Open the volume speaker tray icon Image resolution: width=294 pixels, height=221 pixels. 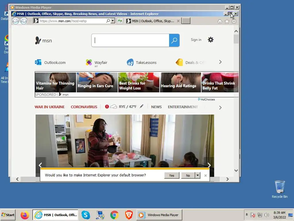(267, 215)
